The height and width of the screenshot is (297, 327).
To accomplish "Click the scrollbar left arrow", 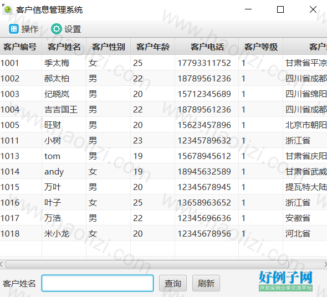I will click(x=2, y=264).
